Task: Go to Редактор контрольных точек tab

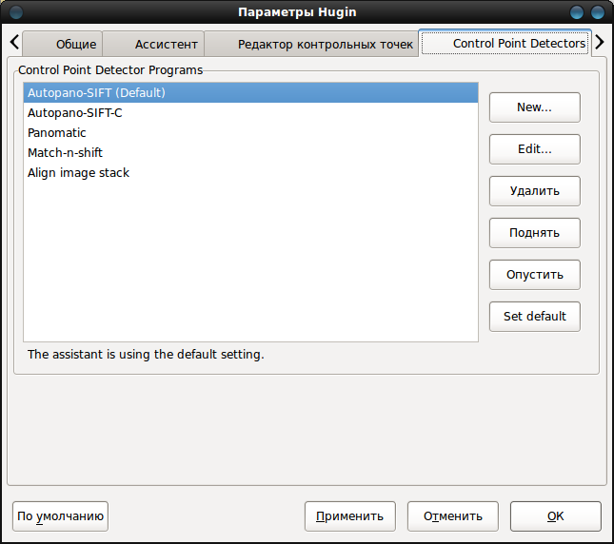Action: coord(311,44)
